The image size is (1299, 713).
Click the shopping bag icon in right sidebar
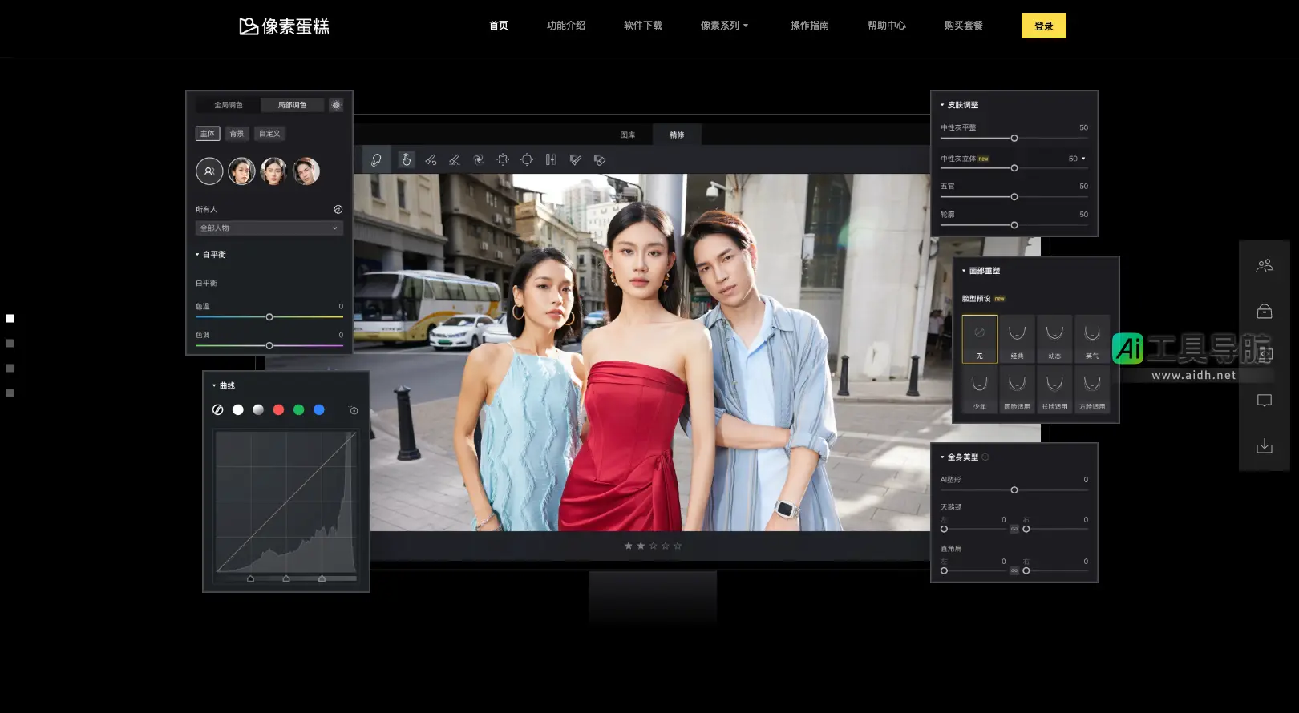1265,312
